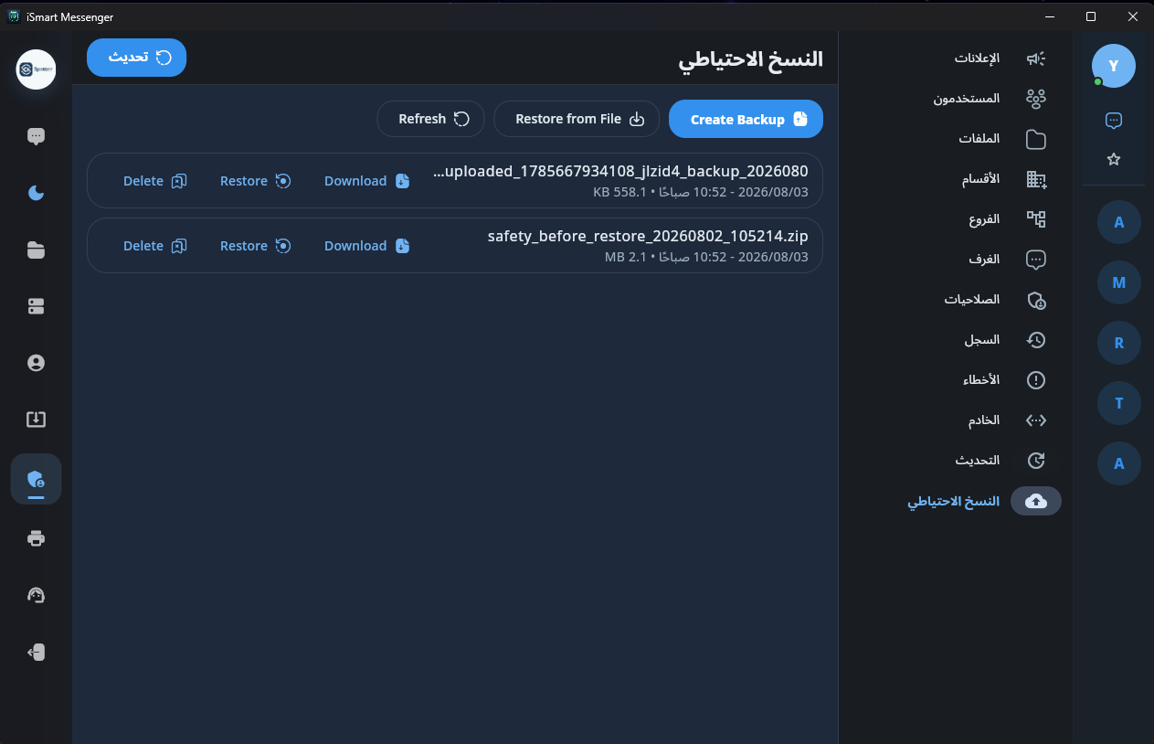This screenshot has height=744, width=1154.
Task: Click the megaphone announcements icon
Action: point(1036,58)
